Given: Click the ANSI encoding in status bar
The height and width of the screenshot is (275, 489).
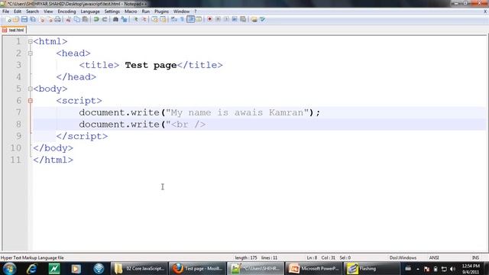Looking at the screenshot, I should (434, 258).
